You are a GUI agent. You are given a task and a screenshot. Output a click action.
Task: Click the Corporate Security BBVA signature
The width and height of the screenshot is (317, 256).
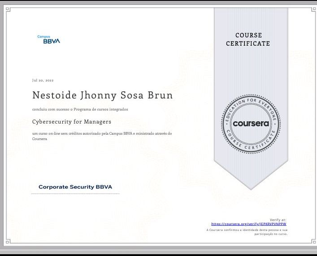click(75, 187)
